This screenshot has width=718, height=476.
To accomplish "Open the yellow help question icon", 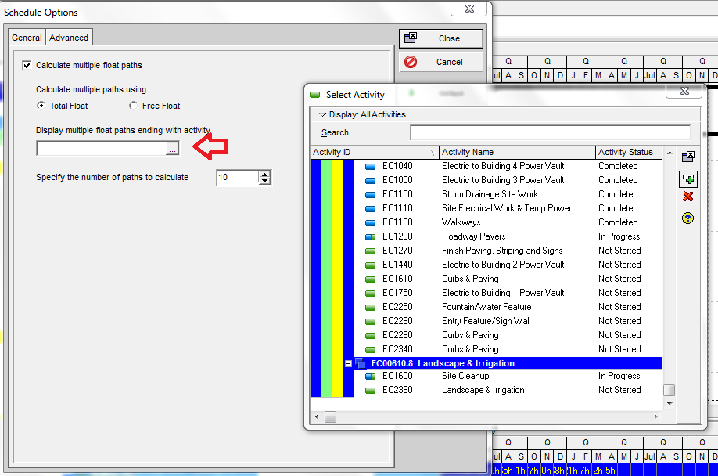I will click(x=687, y=218).
